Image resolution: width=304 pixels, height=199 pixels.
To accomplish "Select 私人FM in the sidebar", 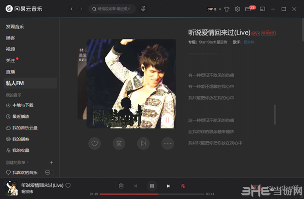I will (x=30, y=83).
